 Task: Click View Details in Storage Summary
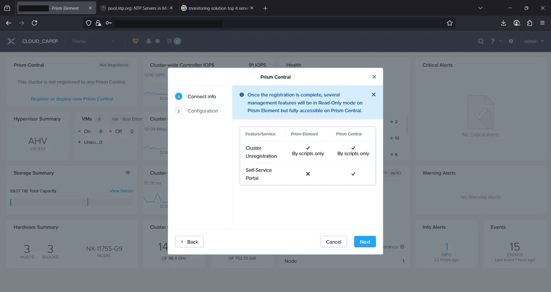(x=122, y=191)
